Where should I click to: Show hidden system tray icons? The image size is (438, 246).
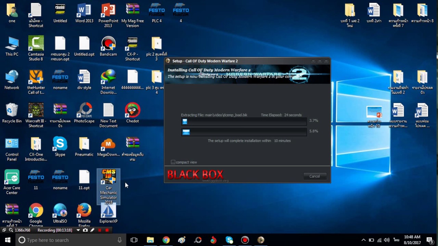pyautogui.click(x=363, y=240)
